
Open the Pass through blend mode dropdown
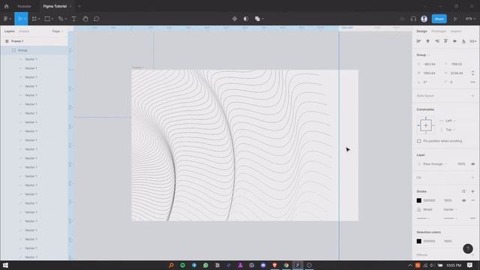pos(434,164)
